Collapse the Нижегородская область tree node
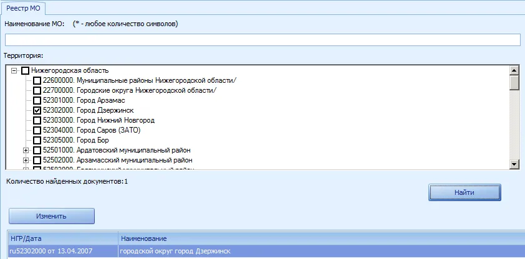The image size is (525, 259). pyautogui.click(x=14, y=70)
